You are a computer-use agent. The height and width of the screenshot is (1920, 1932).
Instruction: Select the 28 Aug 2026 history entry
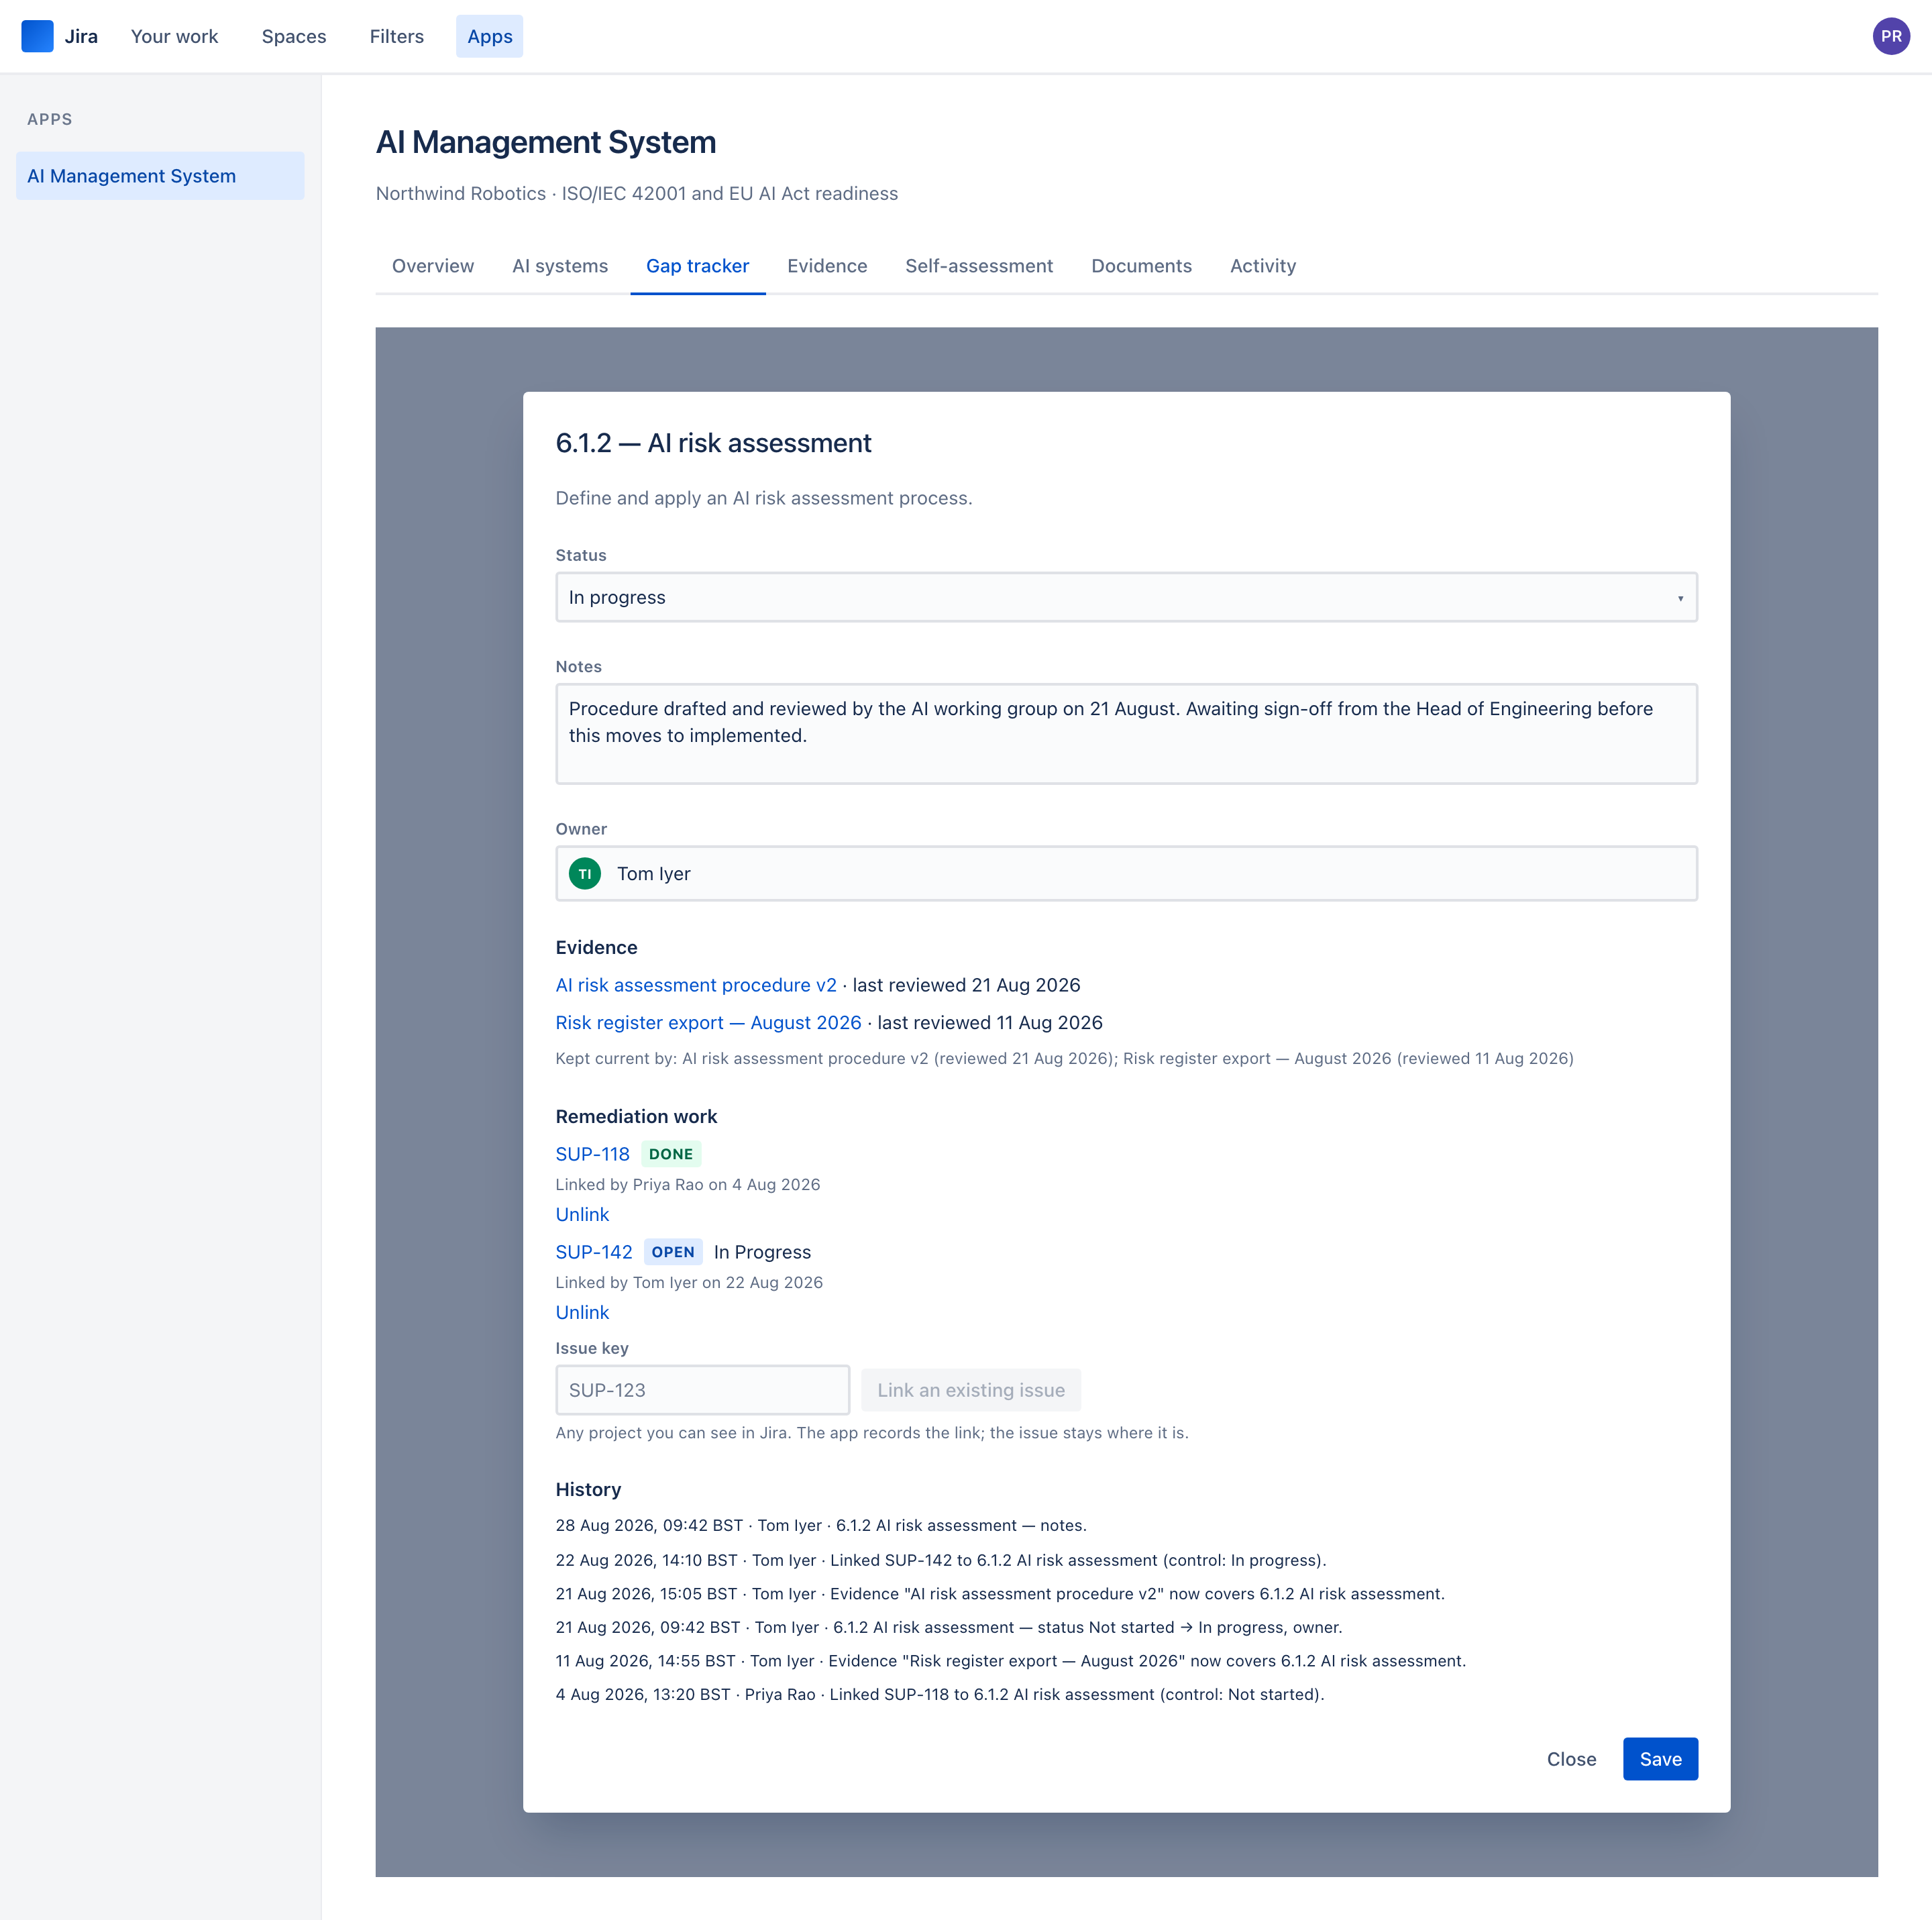821,1525
